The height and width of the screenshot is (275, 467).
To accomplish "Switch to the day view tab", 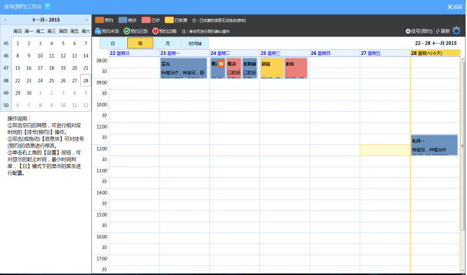I will click(113, 43).
